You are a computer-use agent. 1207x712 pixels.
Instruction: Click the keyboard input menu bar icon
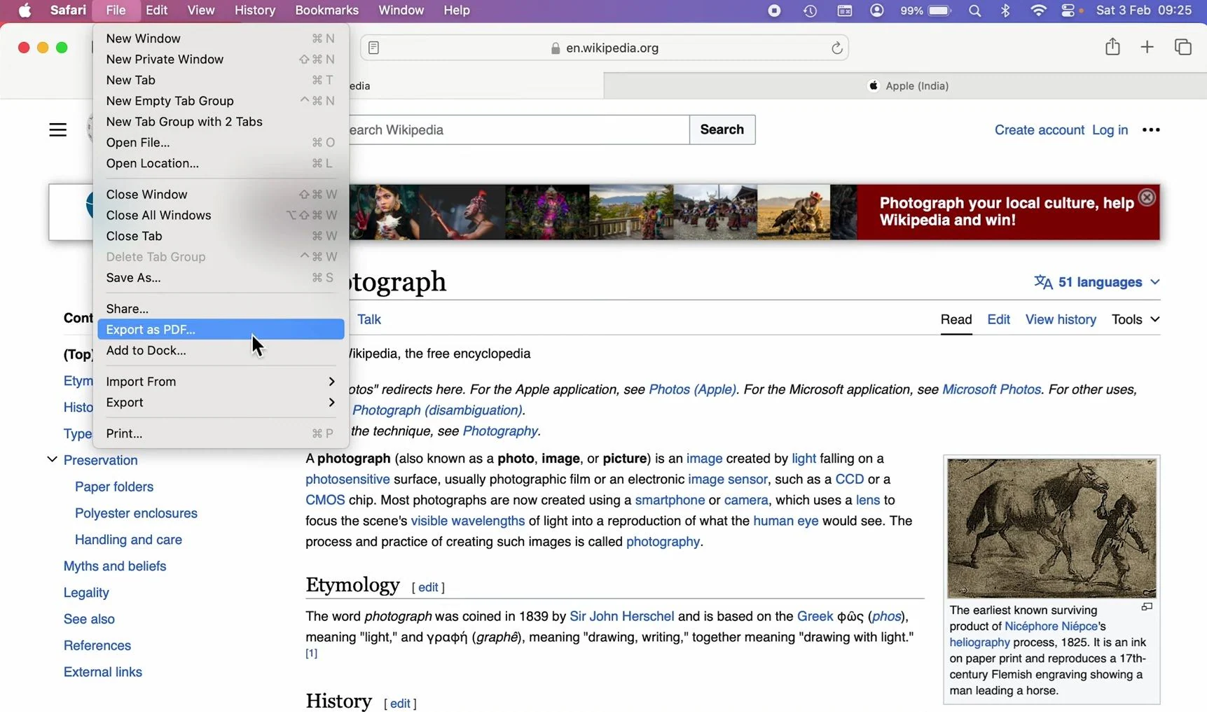(x=845, y=11)
